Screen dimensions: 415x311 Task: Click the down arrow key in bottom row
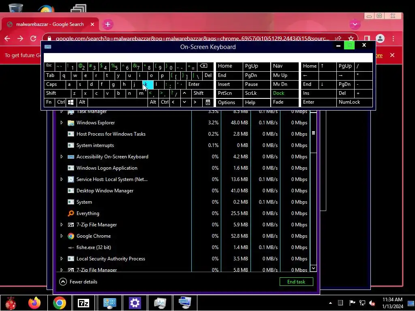(184, 102)
